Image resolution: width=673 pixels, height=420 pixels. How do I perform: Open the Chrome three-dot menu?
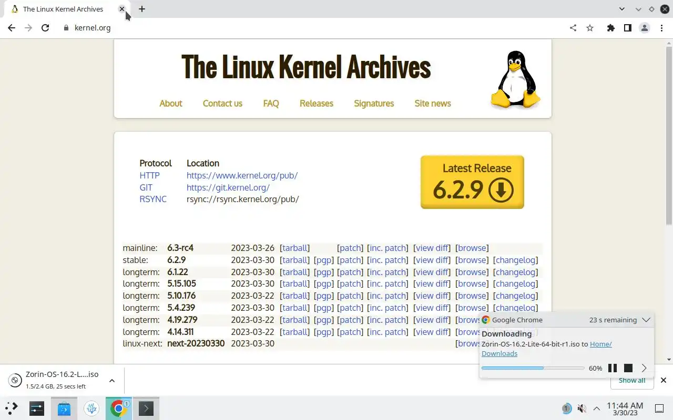click(661, 28)
